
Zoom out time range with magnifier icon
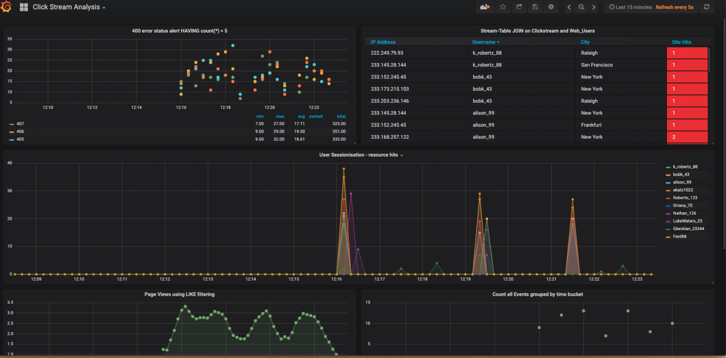581,7
